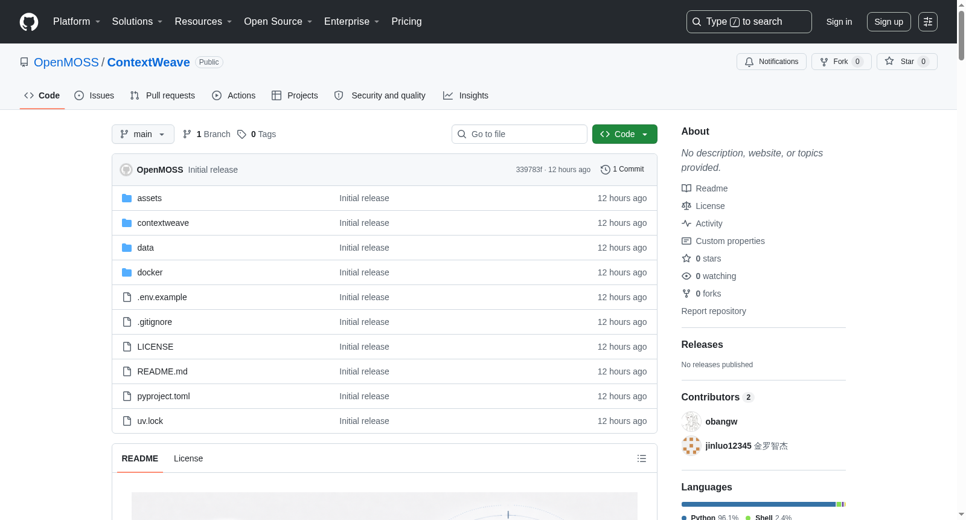The image size is (966, 520).
Task: Click the file icon for uv.lock
Action: click(127, 421)
